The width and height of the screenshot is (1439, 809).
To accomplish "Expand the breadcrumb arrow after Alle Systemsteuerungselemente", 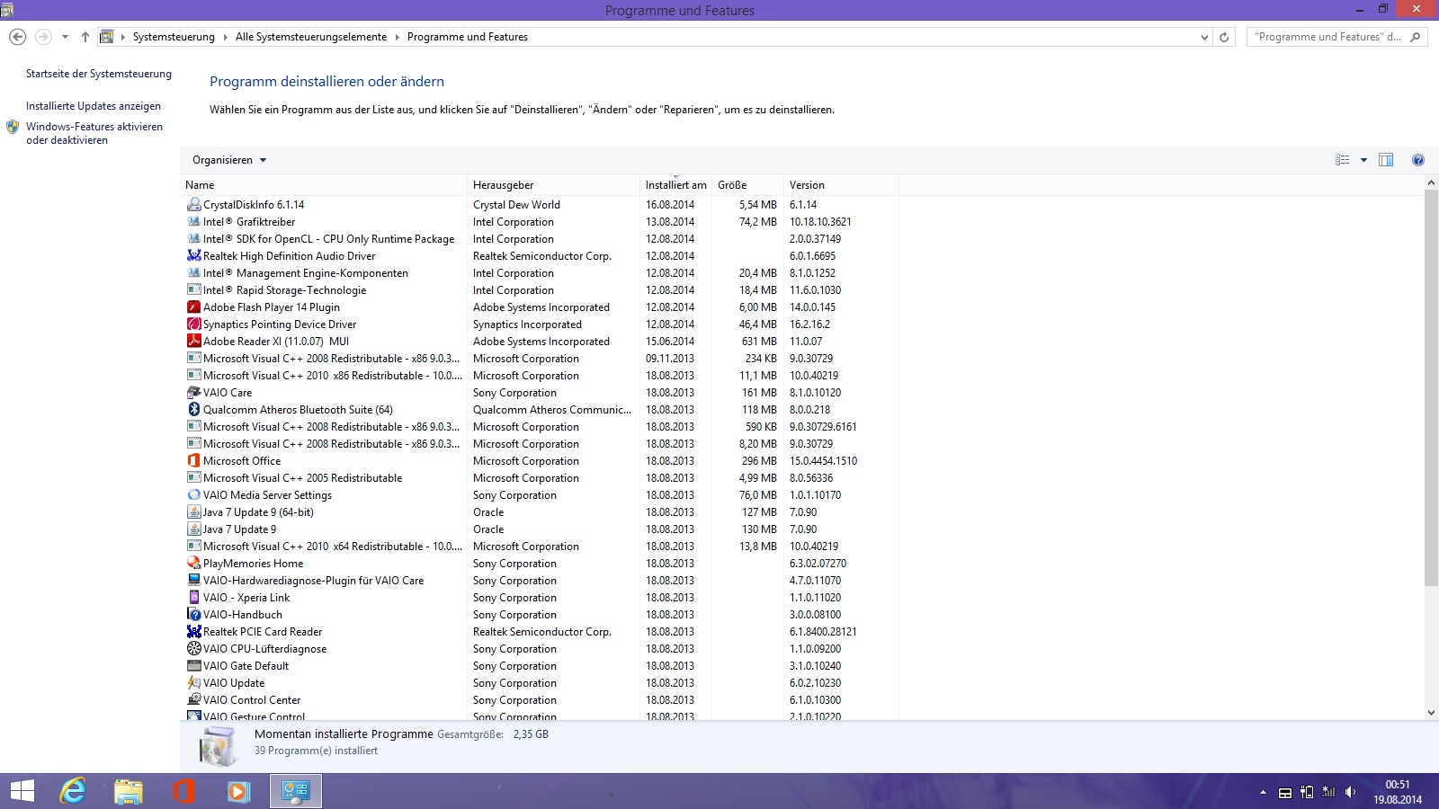I will point(398,37).
